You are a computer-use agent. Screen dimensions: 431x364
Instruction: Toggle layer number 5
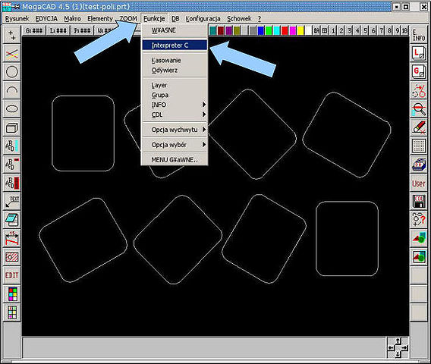point(365,30)
